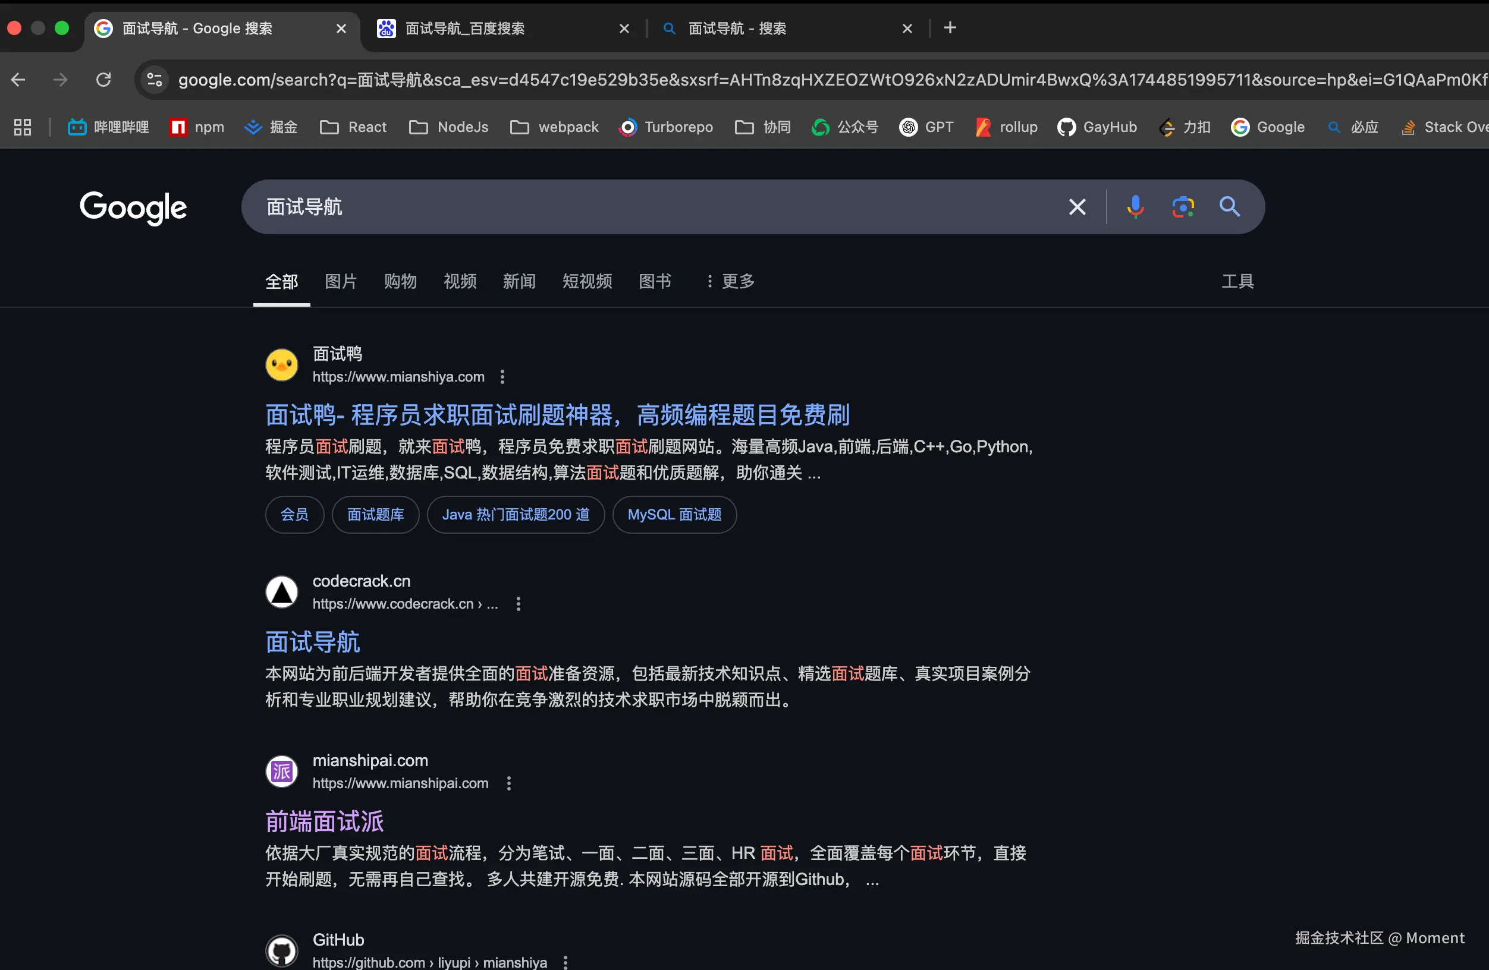
Task: Clear the search query with the X icon
Action: point(1078,206)
